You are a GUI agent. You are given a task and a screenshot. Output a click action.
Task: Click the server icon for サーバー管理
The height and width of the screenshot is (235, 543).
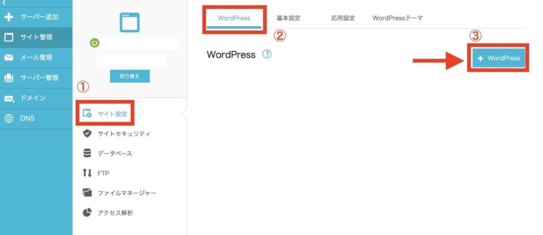point(8,78)
